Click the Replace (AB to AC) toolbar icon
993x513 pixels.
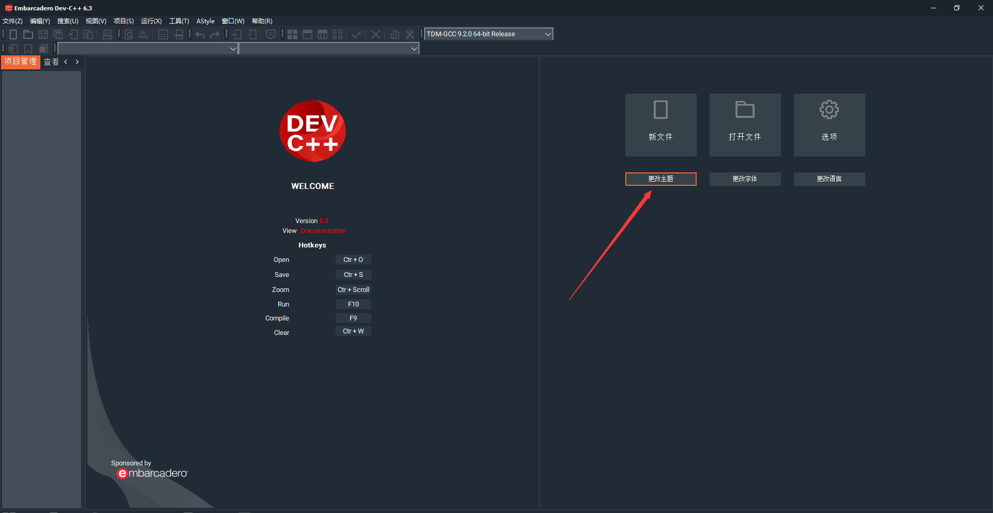point(144,34)
